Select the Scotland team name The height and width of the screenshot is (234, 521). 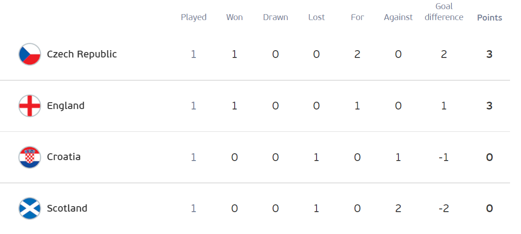[x=67, y=208]
